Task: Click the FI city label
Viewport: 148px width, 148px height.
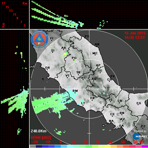Action: coord(52,38)
